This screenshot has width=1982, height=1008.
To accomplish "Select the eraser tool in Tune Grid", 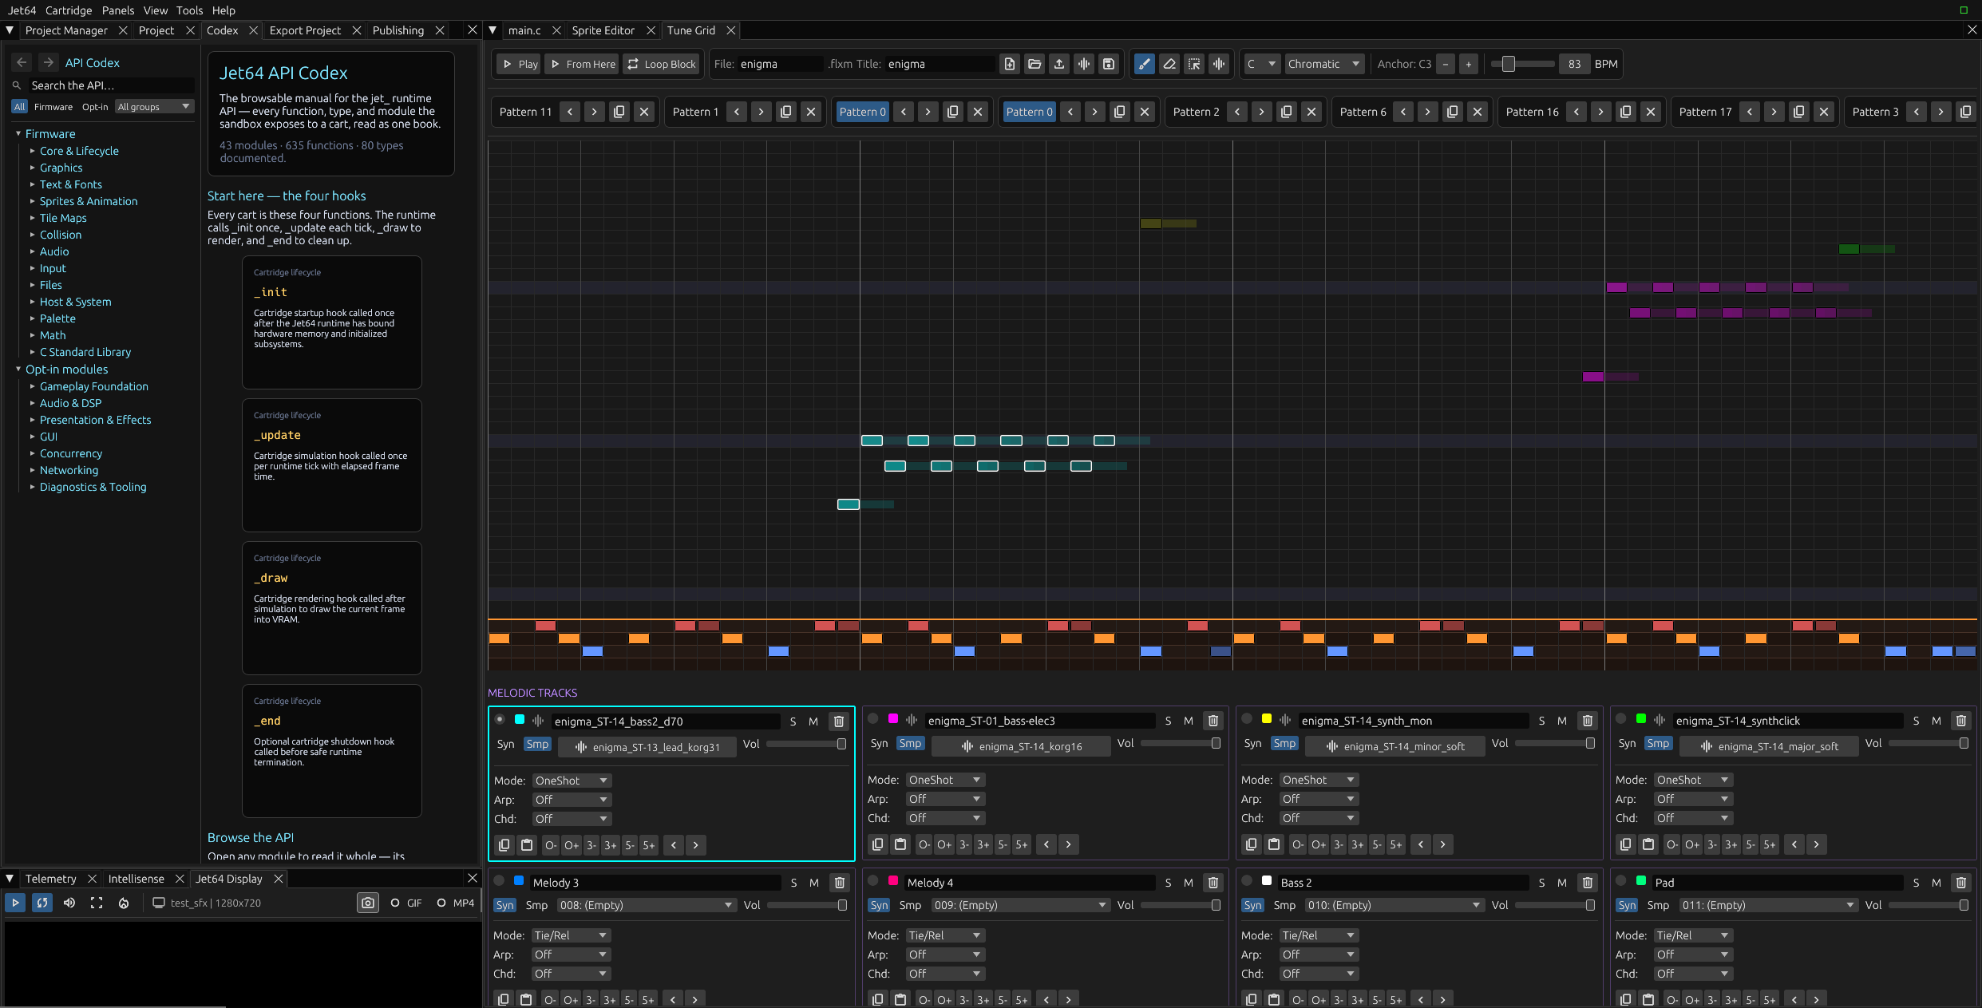I will point(1169,64).
